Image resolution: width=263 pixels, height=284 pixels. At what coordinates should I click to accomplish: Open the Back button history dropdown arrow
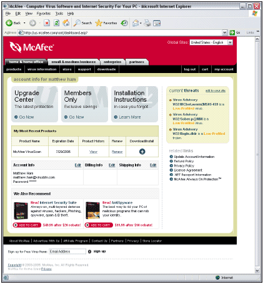tap(24, 23)
